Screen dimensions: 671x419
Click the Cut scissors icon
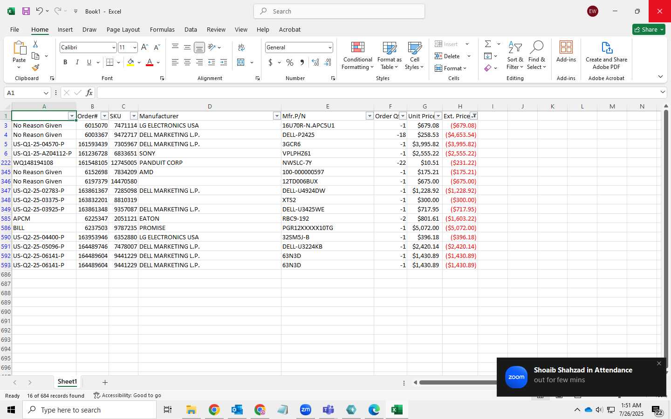(x=35, y=44)
